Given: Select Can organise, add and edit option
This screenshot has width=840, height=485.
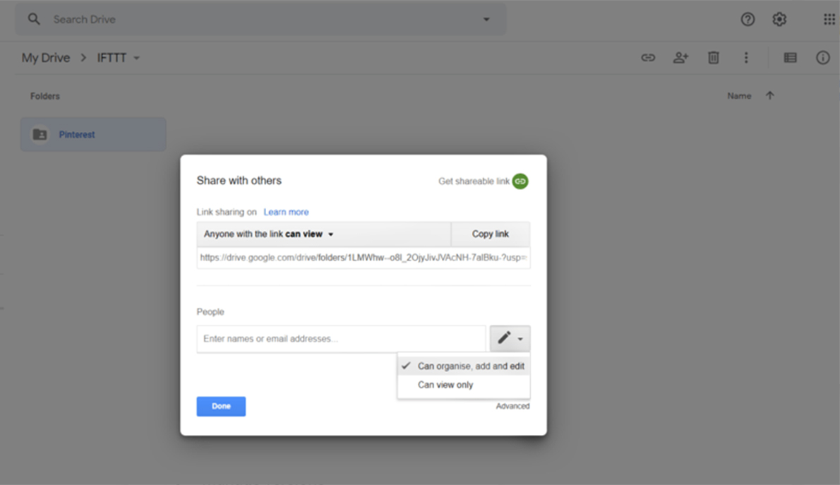Looking at the screenshot, I should click(463, 366).
